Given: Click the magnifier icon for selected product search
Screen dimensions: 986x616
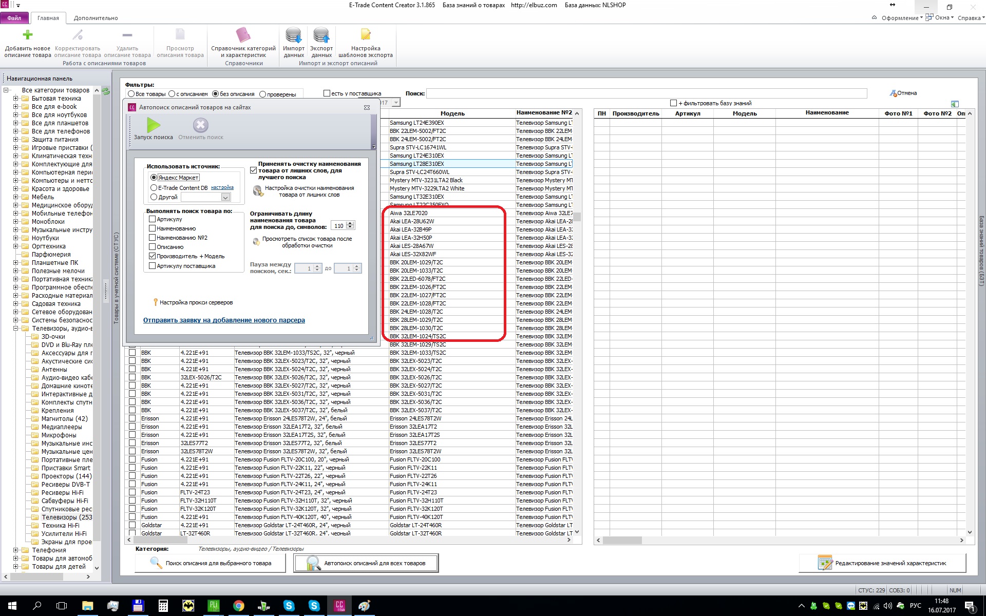Looking at the screenshot, I should click(x=156, y=563).
